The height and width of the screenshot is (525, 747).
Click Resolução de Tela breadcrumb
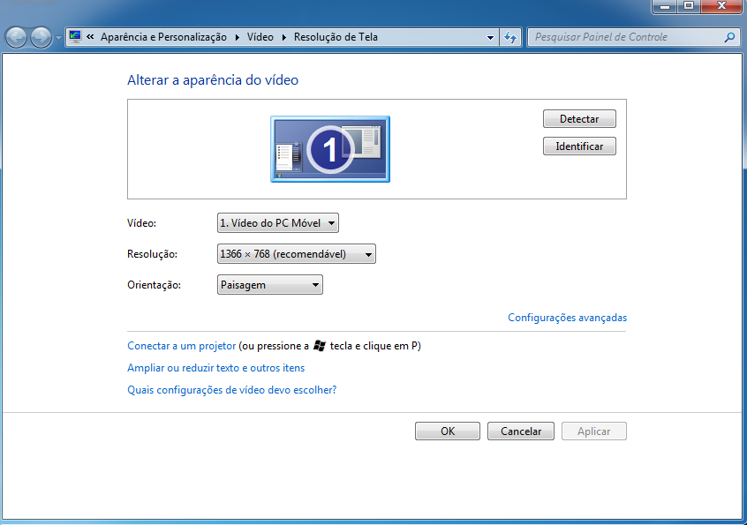(x=336, y=37)
